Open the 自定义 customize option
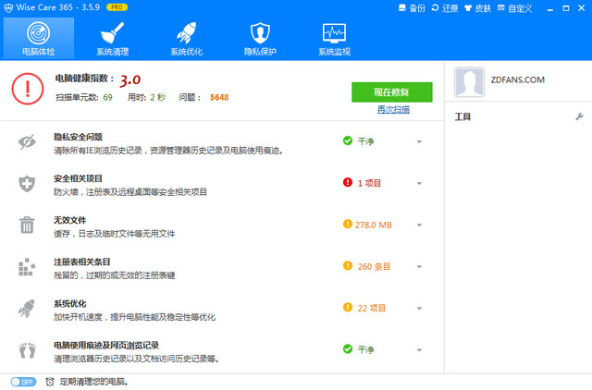The width and height of the screenshot is (592, 390). 515,8
